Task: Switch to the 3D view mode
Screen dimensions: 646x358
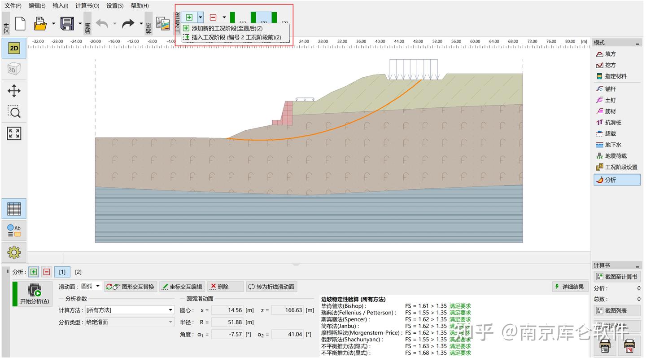Action: coord(13,69)
